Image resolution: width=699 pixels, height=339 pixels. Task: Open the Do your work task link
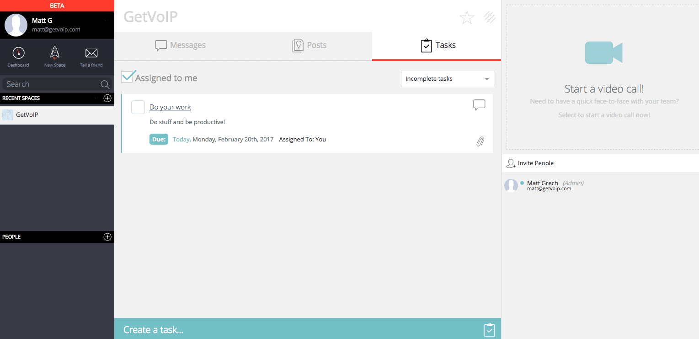(170, 107)
